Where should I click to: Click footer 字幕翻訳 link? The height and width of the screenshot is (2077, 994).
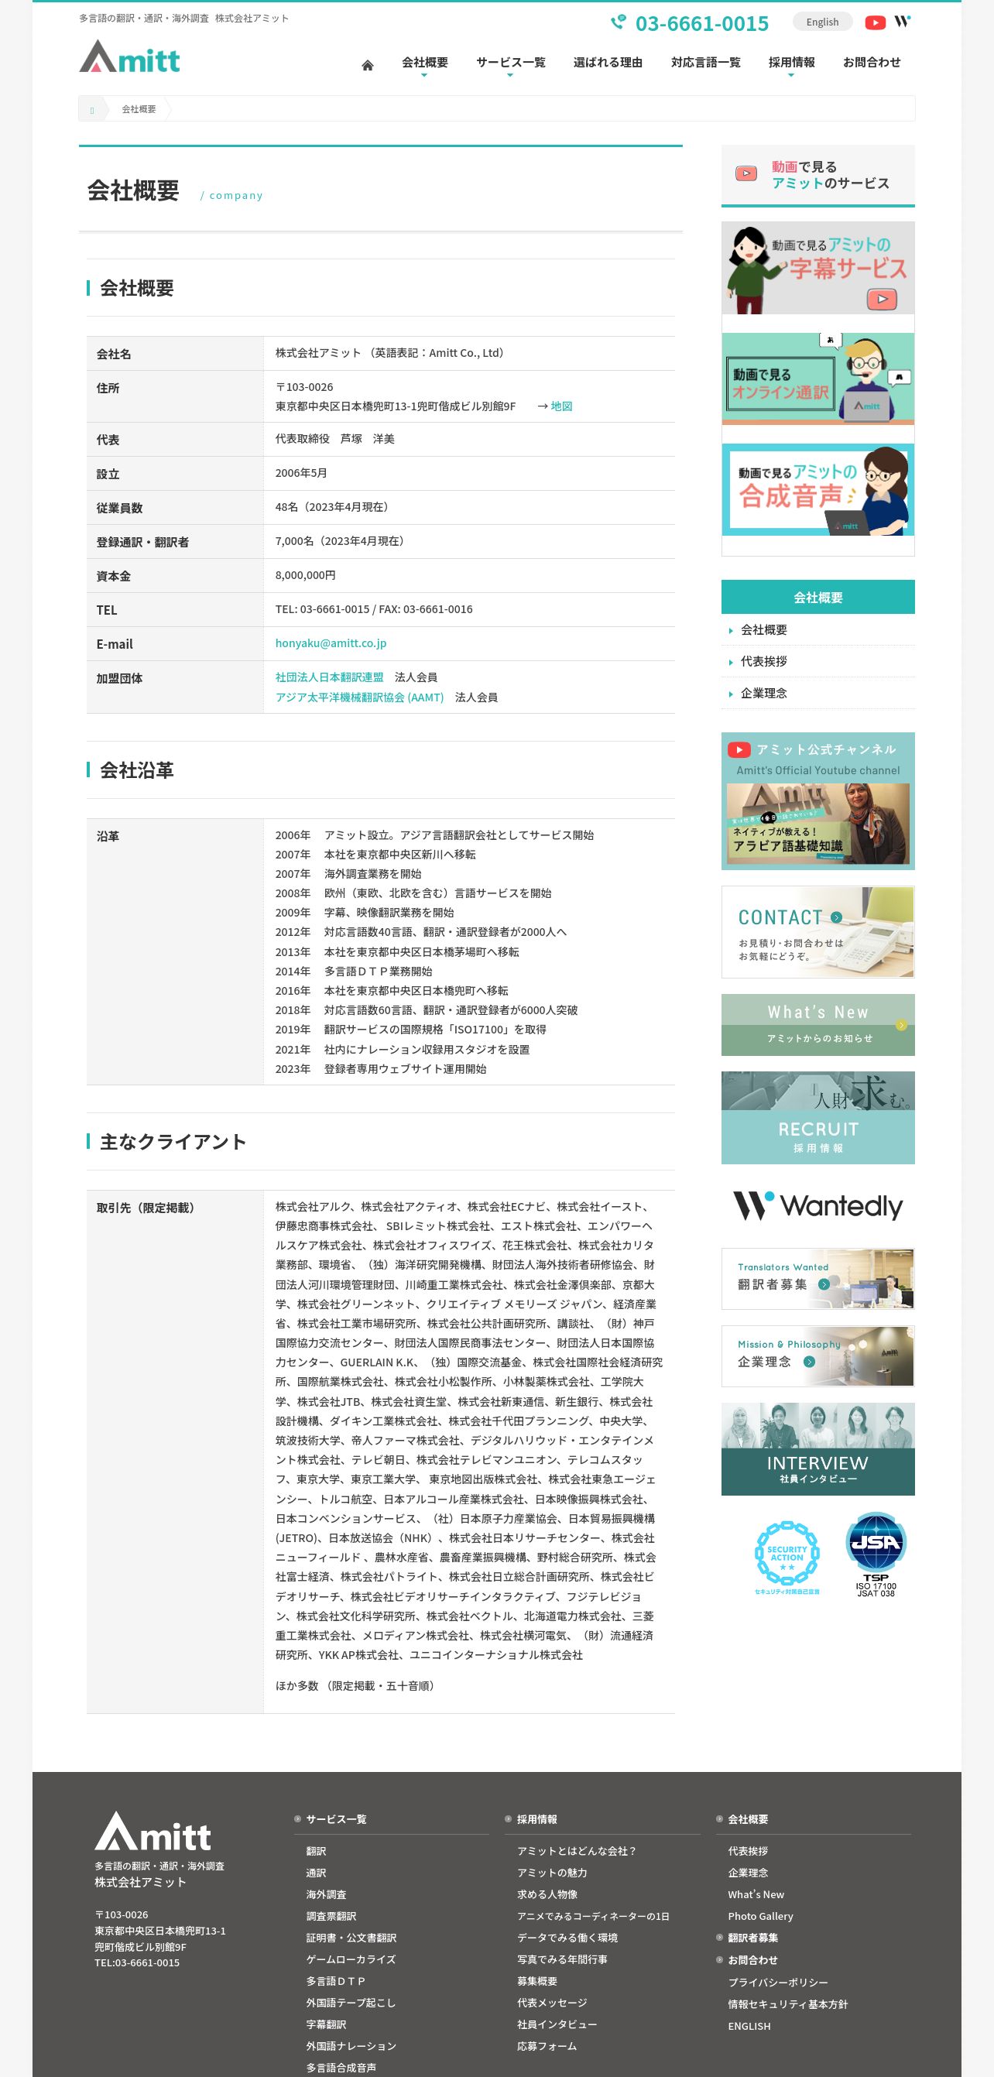[326, 2024]
